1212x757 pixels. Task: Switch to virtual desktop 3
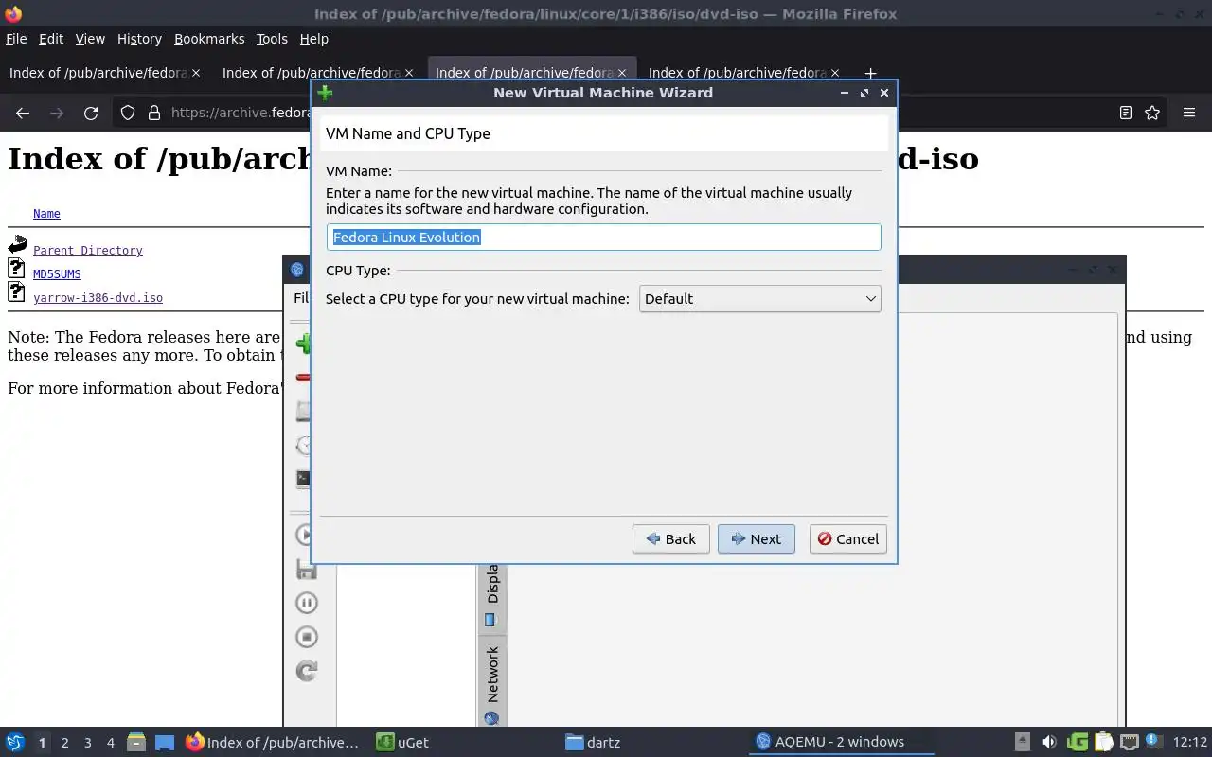click(88, 743)
